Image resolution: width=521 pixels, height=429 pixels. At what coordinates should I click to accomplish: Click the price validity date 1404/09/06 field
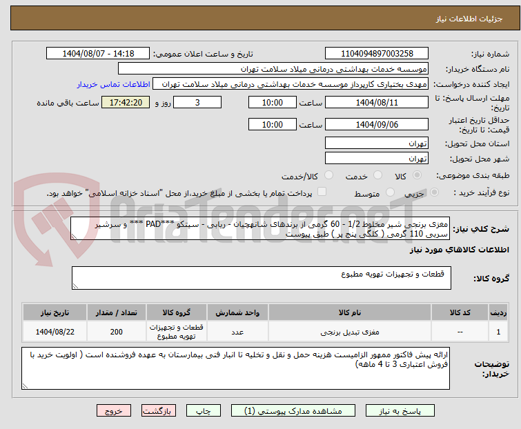click(x=376, y=125)
